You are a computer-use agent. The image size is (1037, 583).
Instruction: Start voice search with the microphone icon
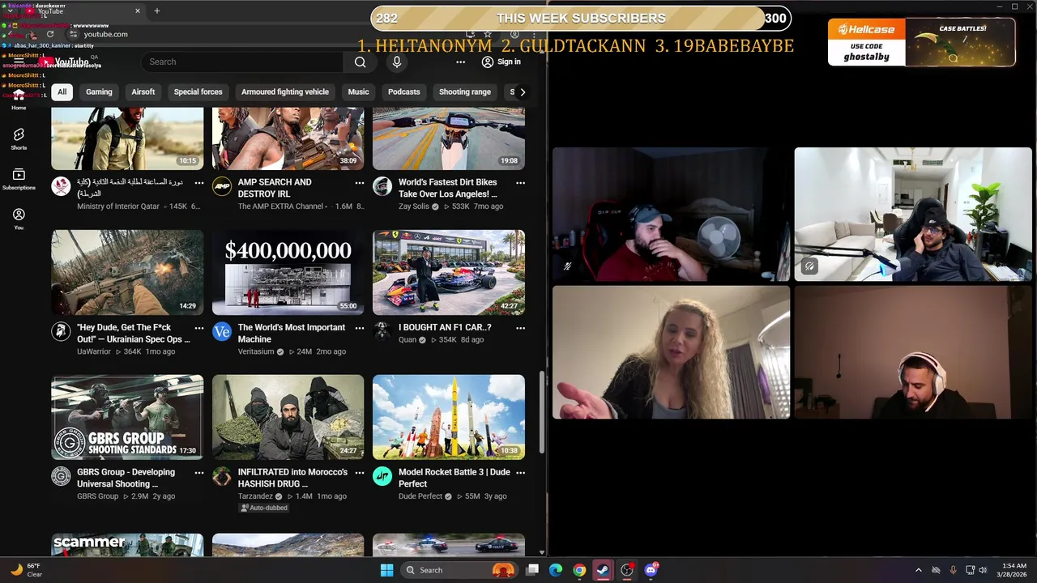396,62
